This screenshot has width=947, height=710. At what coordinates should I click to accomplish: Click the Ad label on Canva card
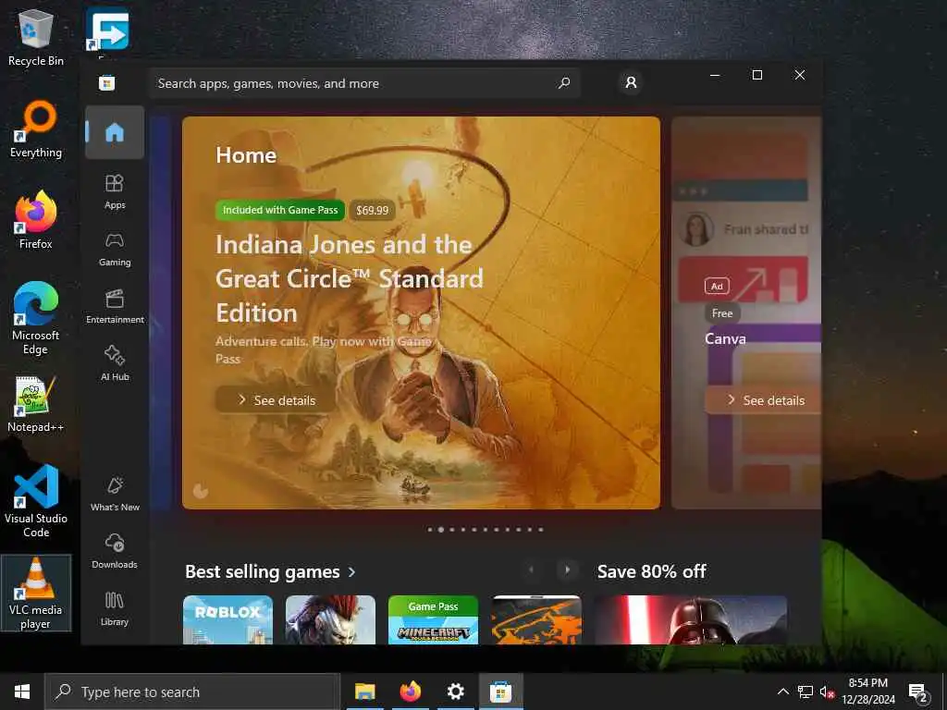click(717, 287)
